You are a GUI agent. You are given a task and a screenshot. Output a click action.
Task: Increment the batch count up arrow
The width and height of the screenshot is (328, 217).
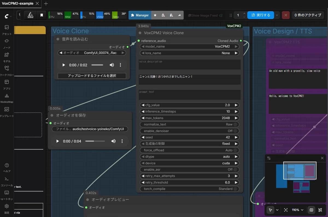[x=244, y=14]
